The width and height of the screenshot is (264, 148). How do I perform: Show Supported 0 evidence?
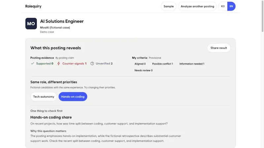click(42, 63)
